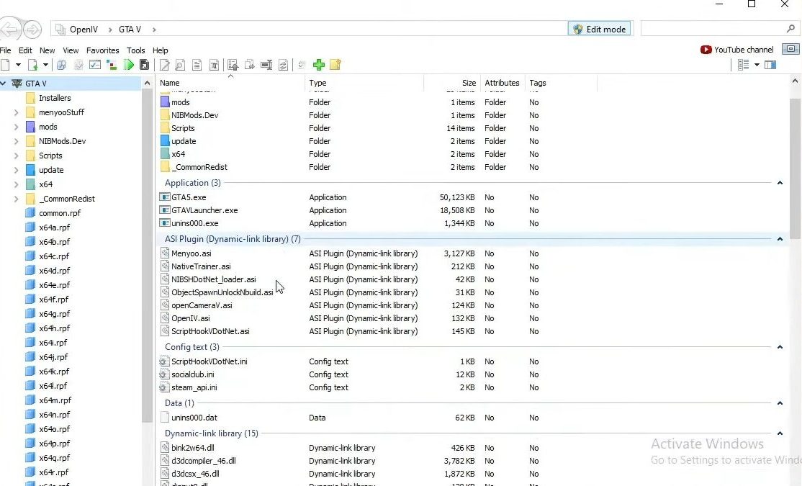802x486 pixels.
Task: Click the forward navigation arrow
Action: click(x=32, y=29)
